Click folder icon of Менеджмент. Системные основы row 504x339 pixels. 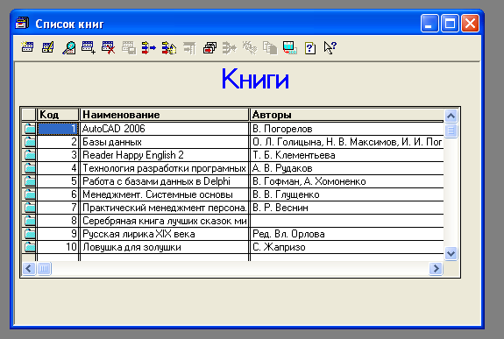tap(29, 194)
